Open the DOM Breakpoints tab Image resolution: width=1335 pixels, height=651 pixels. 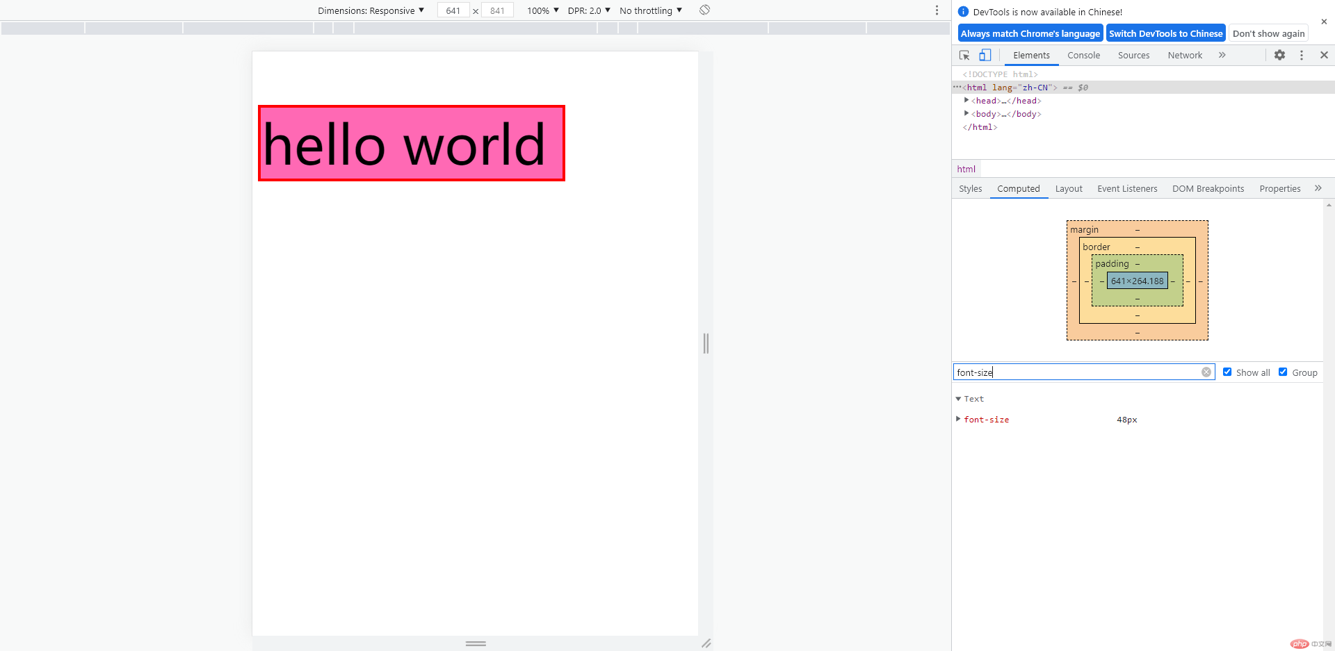pyautogui.click(x=1208, y=188)
